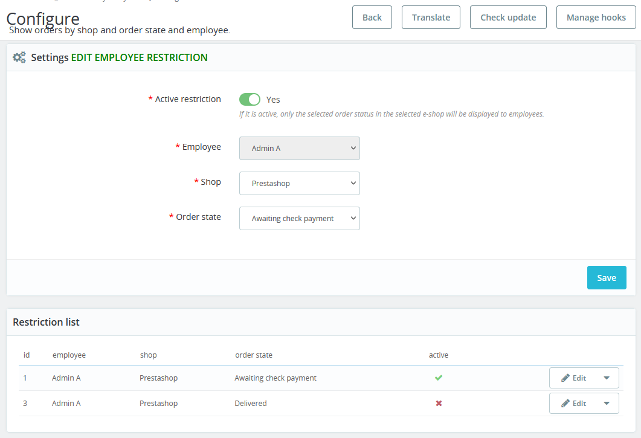Click the Check update button
Image resolution: width=641 pixels, height=438 pixels.
508,18
